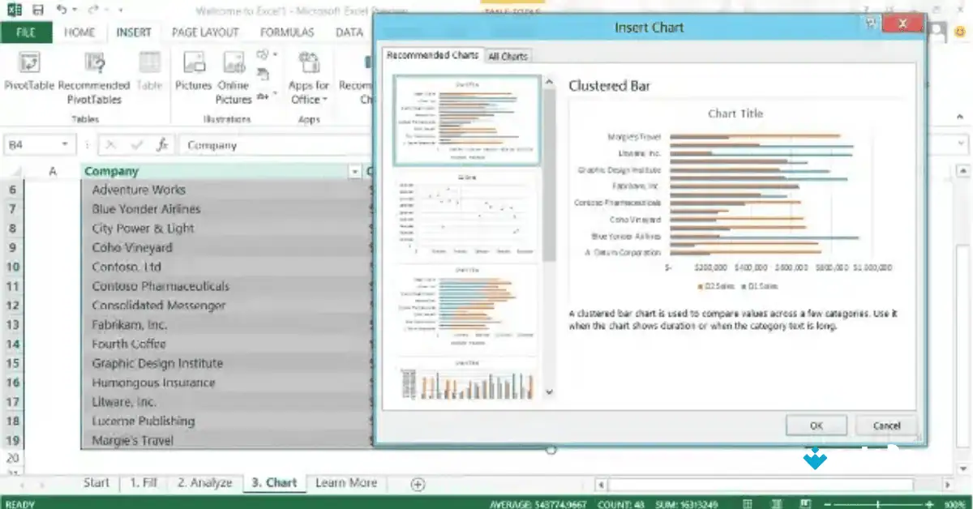Cancel the Insert Chart dialog
This screenshot has width=973, height=509.
[x=885, y=425]
